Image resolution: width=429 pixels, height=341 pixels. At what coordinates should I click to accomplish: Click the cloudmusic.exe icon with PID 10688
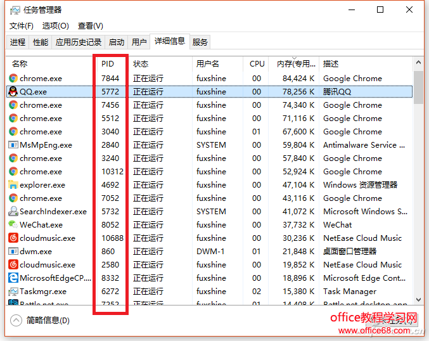(13, 238)
